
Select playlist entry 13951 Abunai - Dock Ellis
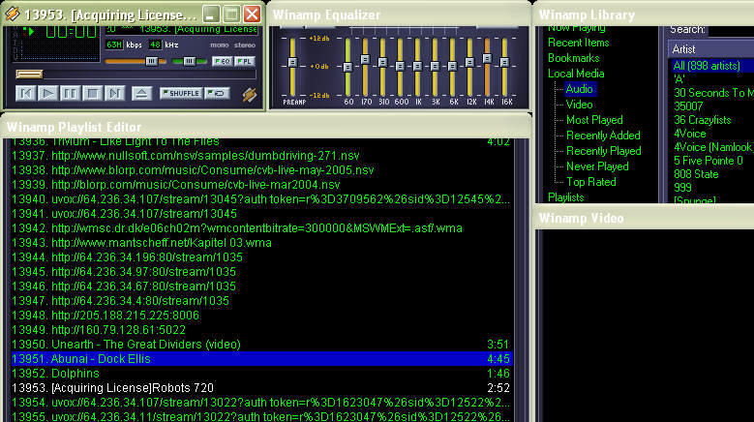point(261,358)
